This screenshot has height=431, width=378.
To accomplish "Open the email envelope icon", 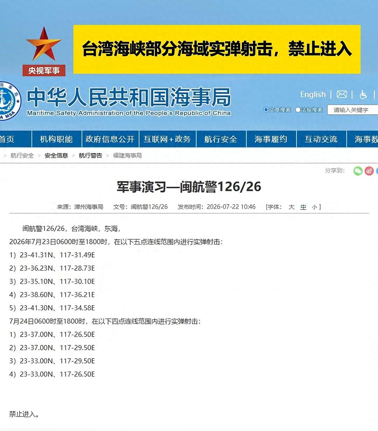I will pos(342,94).
